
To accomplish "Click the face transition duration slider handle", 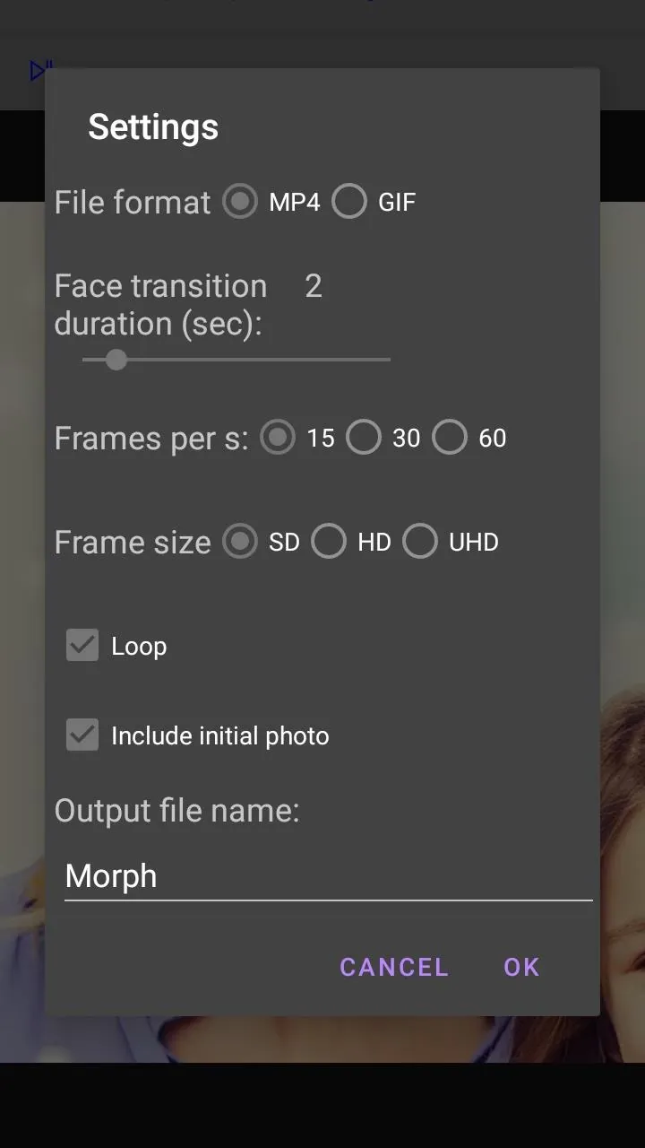I will (116, 360).
